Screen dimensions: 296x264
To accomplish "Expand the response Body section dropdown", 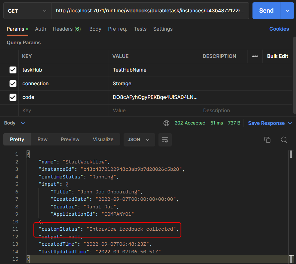I will click(23, 123).
